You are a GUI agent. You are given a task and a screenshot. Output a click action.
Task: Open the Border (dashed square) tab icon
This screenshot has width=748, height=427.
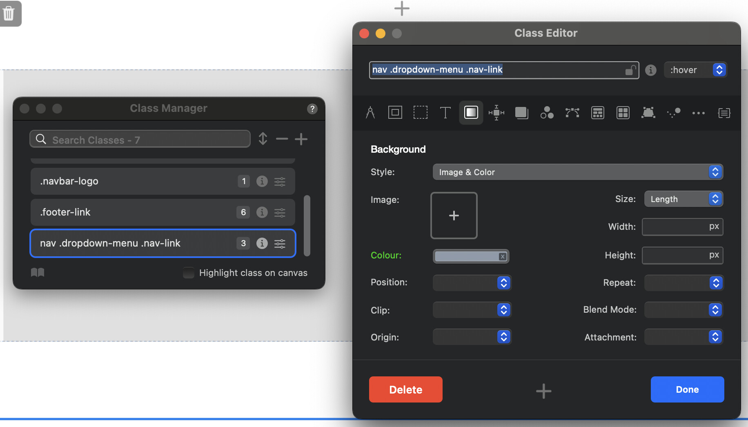(x=420, y=112)
